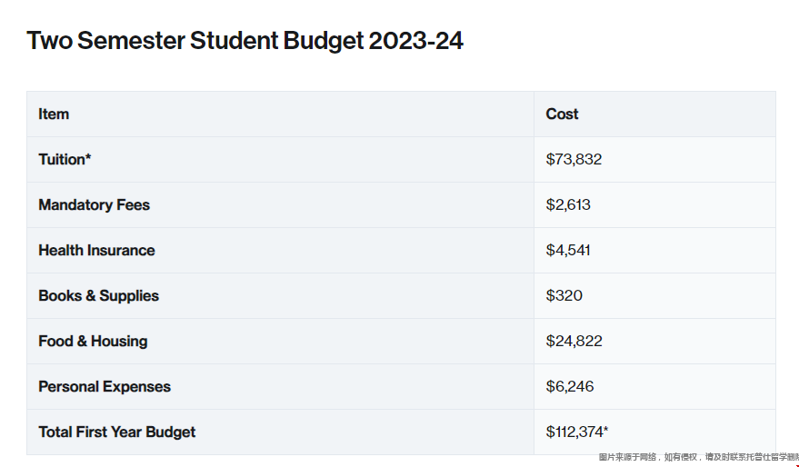
Task: Select the Item column header
Action: tap(54, 114)
